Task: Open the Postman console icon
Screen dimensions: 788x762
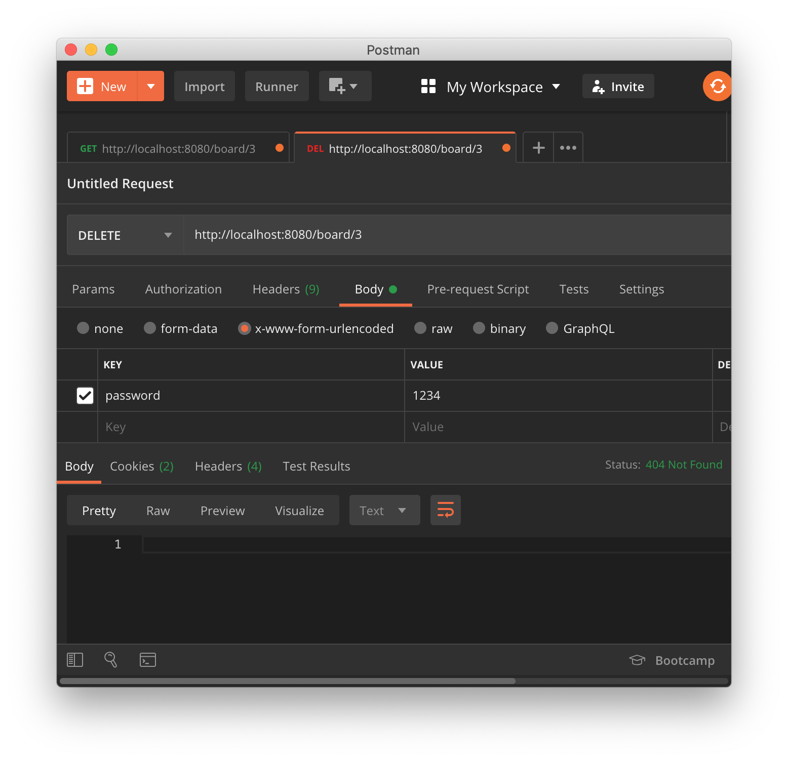Action: click(x=148, y=660)
